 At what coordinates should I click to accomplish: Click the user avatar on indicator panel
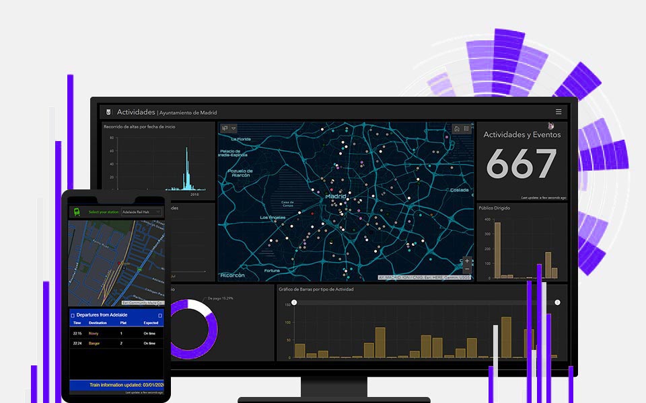tap(551, 126)
